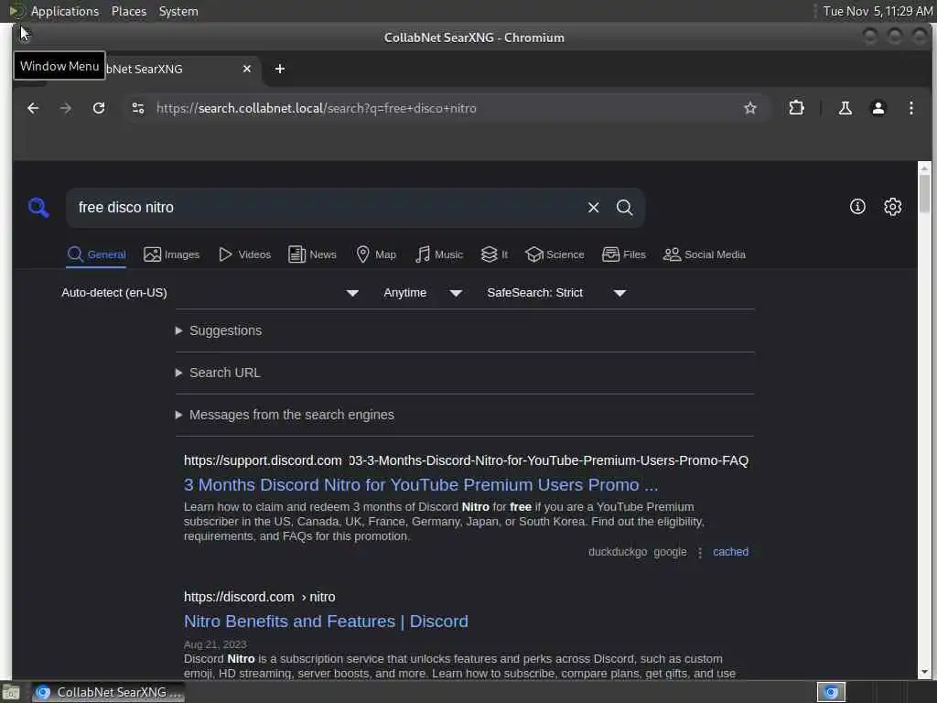The width and height of the screenshot is (937, 703).
Task: Switch to Files category
Action: pyautogui.click(x=624, y=254)
